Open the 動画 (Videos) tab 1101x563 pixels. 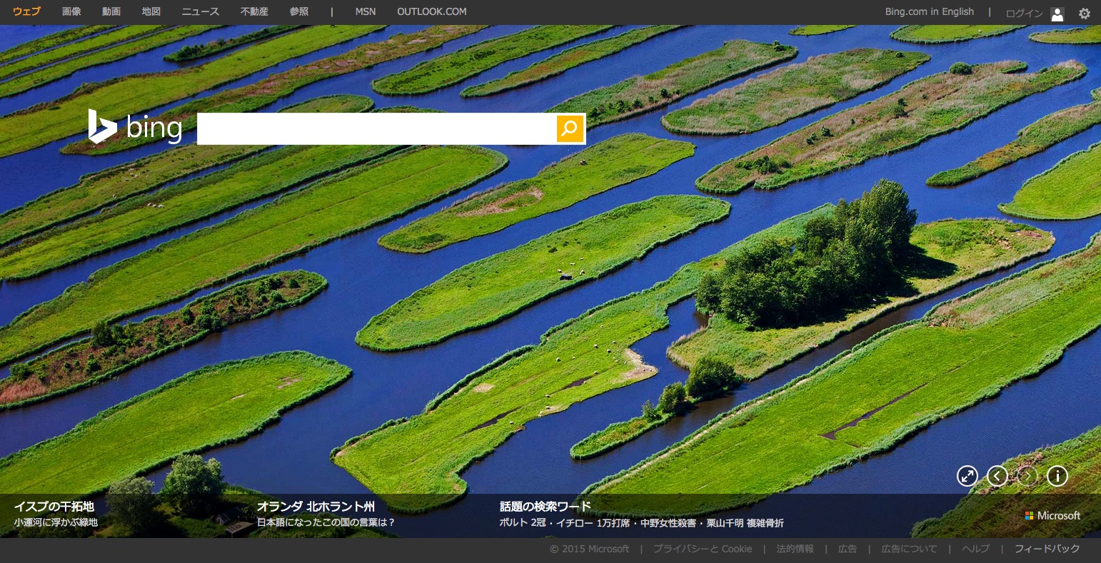pyautogui.click(x=111, y=11)
